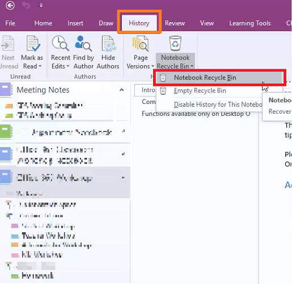292x284 pixels.
Task: Choose Notebook Recycle Bin menu entry
Action: [219, 78]
